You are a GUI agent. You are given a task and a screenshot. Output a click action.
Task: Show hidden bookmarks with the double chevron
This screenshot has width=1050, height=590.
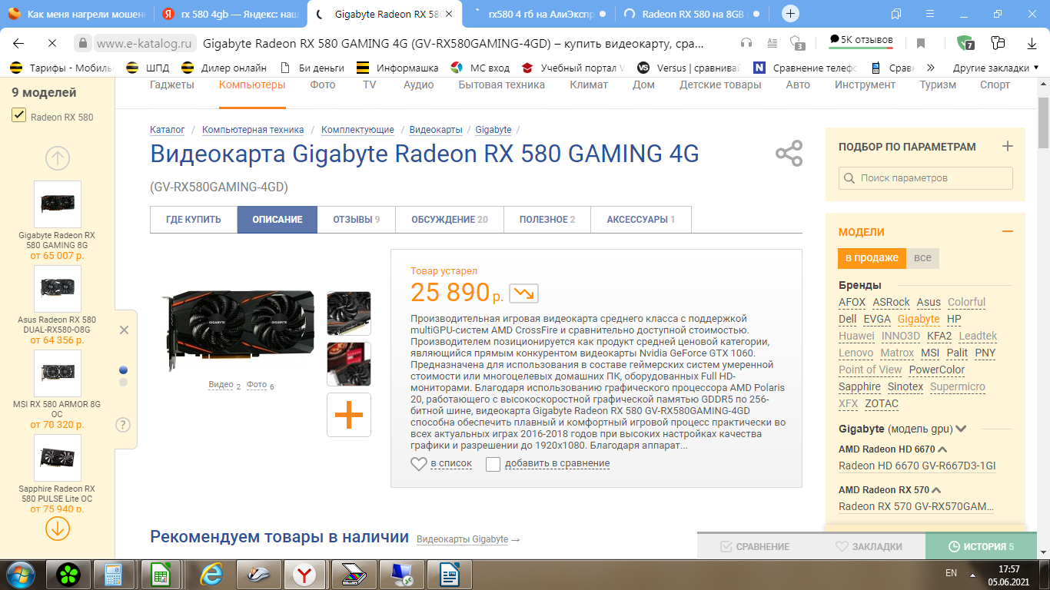click(931, 68)
